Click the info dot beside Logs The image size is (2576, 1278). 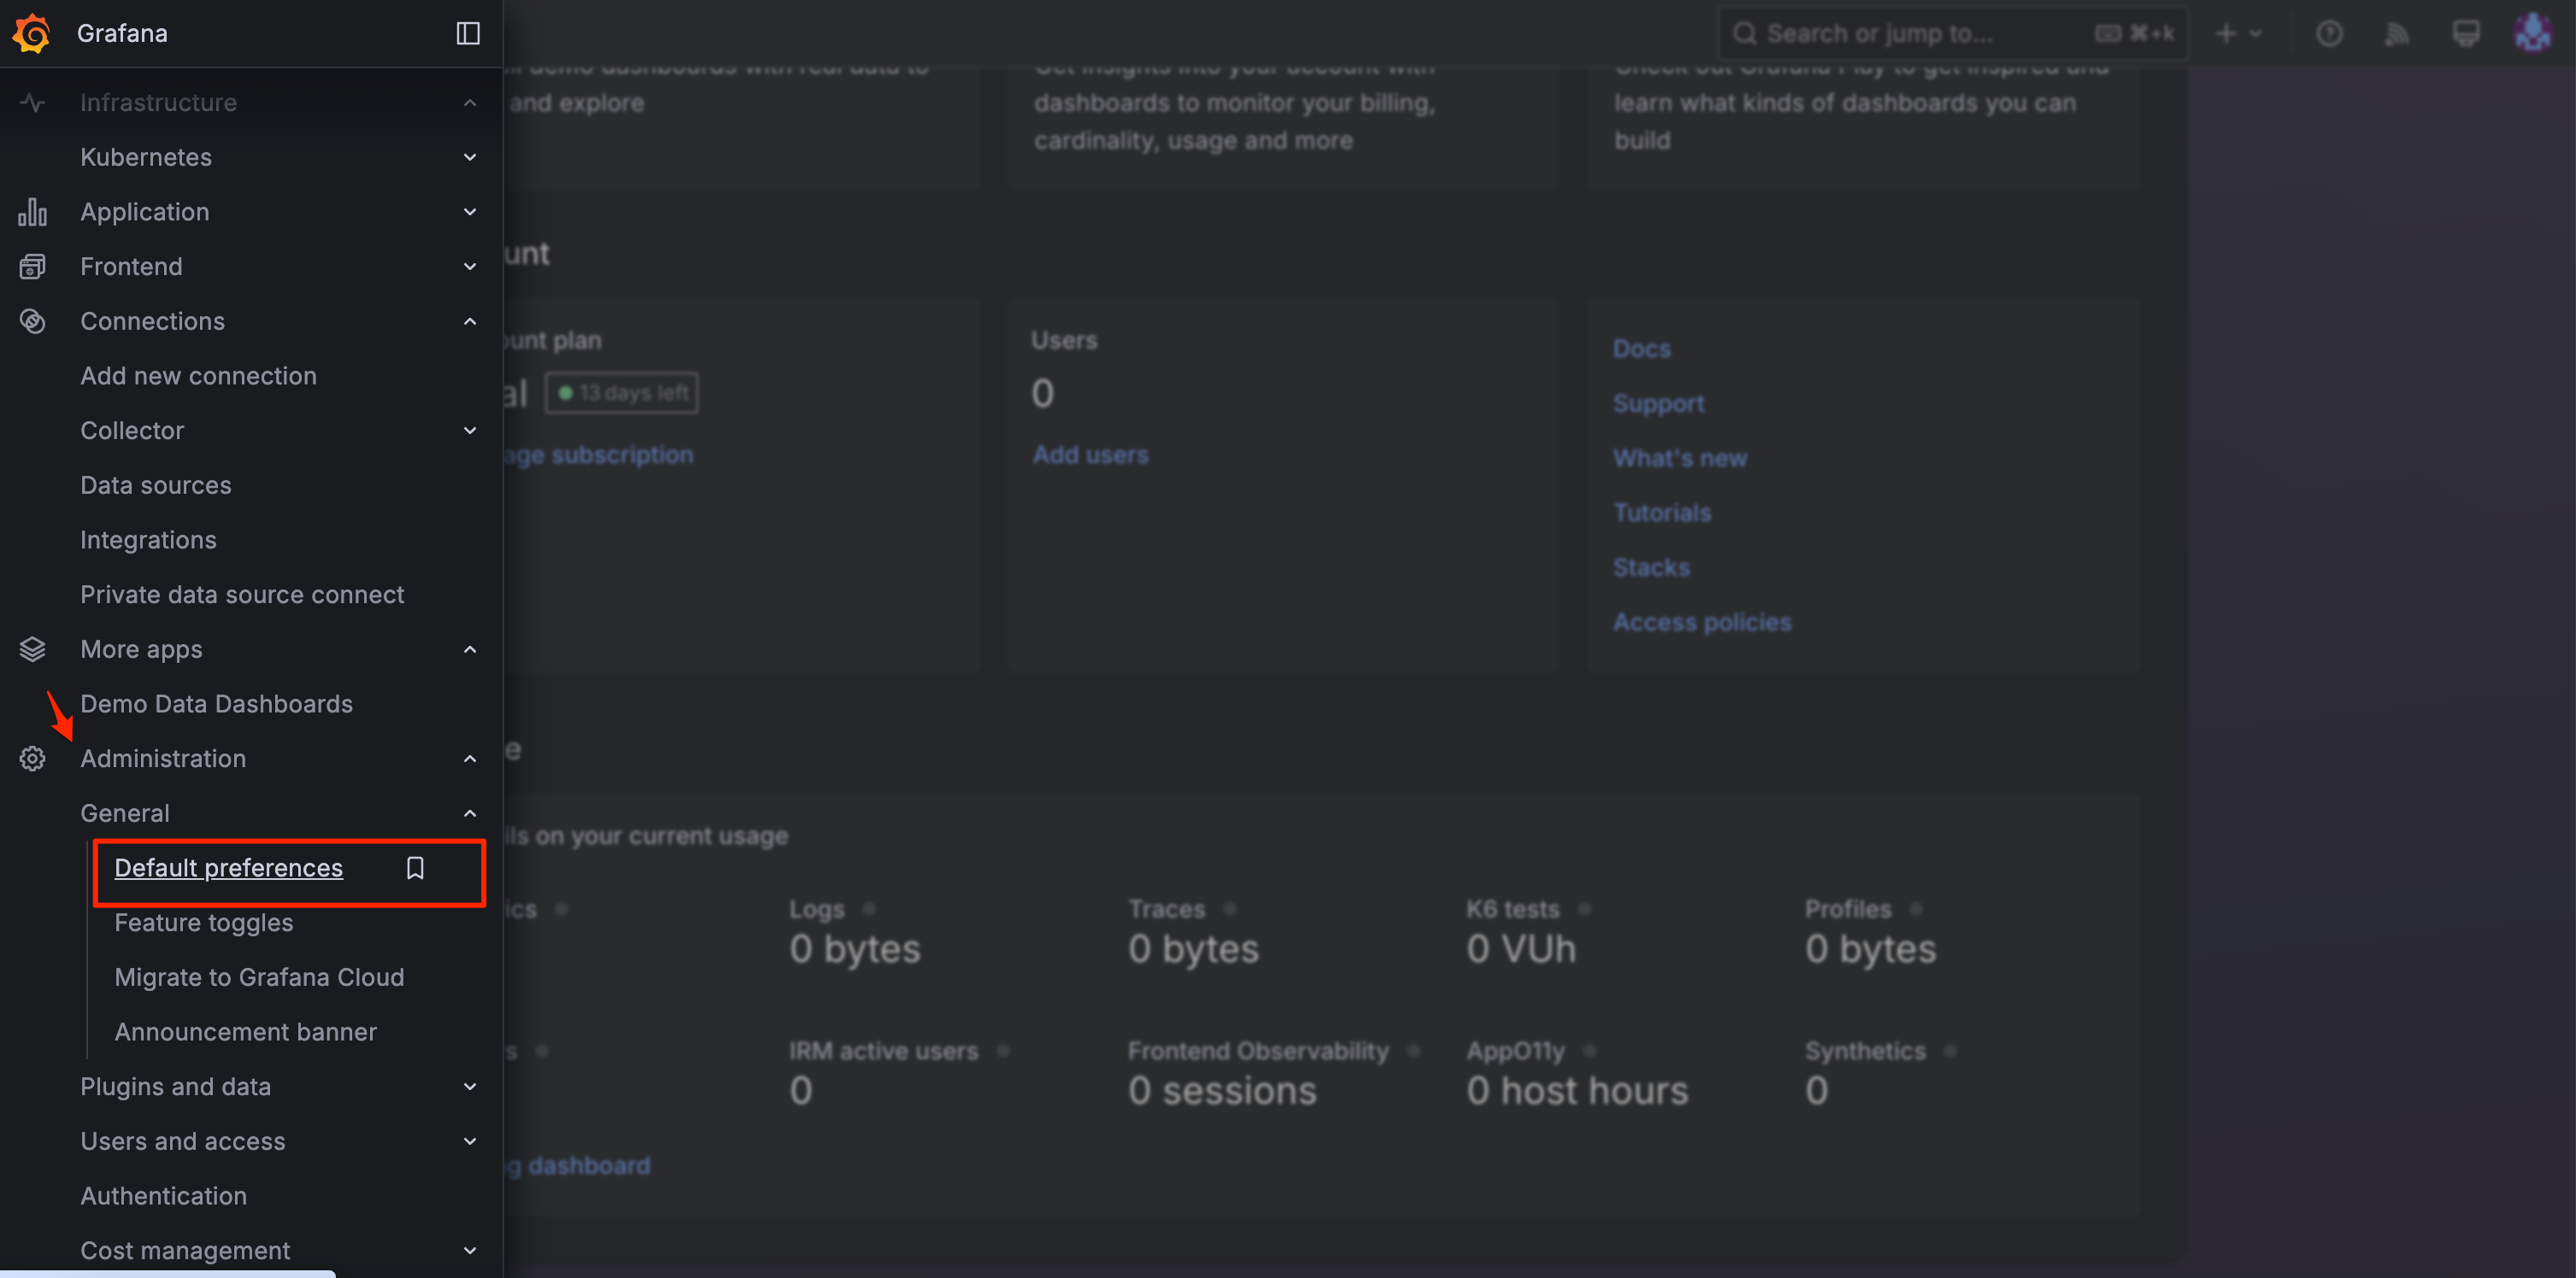tap(869, 909)
